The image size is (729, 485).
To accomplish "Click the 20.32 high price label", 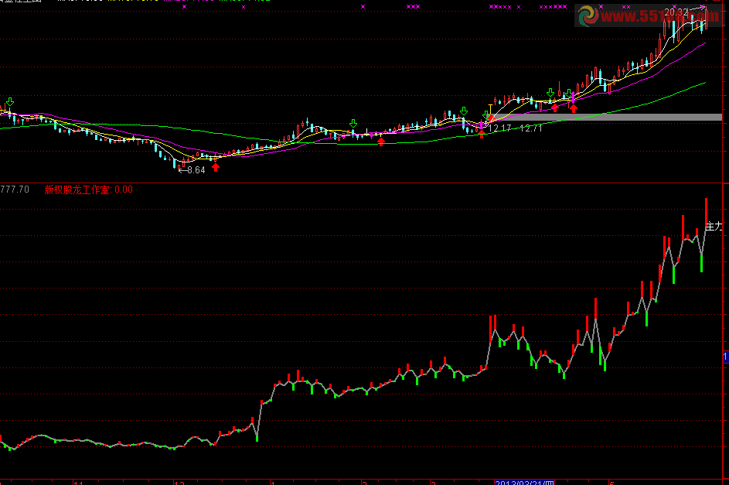I will coord(676,12).
